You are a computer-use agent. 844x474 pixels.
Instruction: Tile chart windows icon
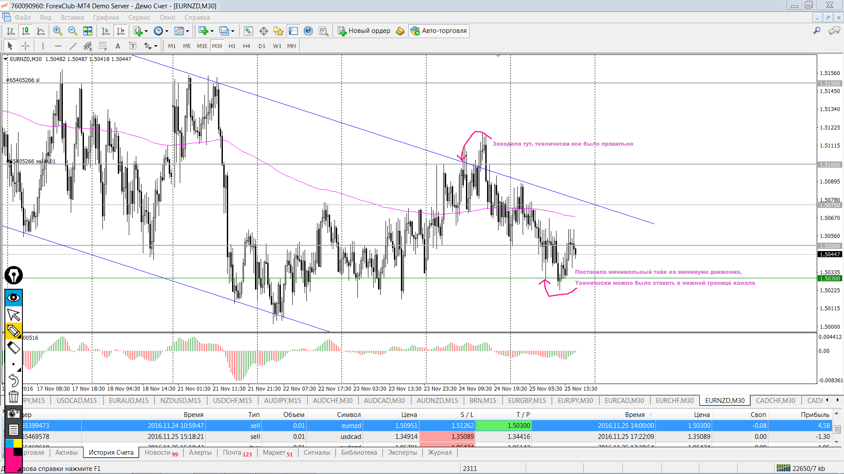pyautogui.click(x=87, y=31)
